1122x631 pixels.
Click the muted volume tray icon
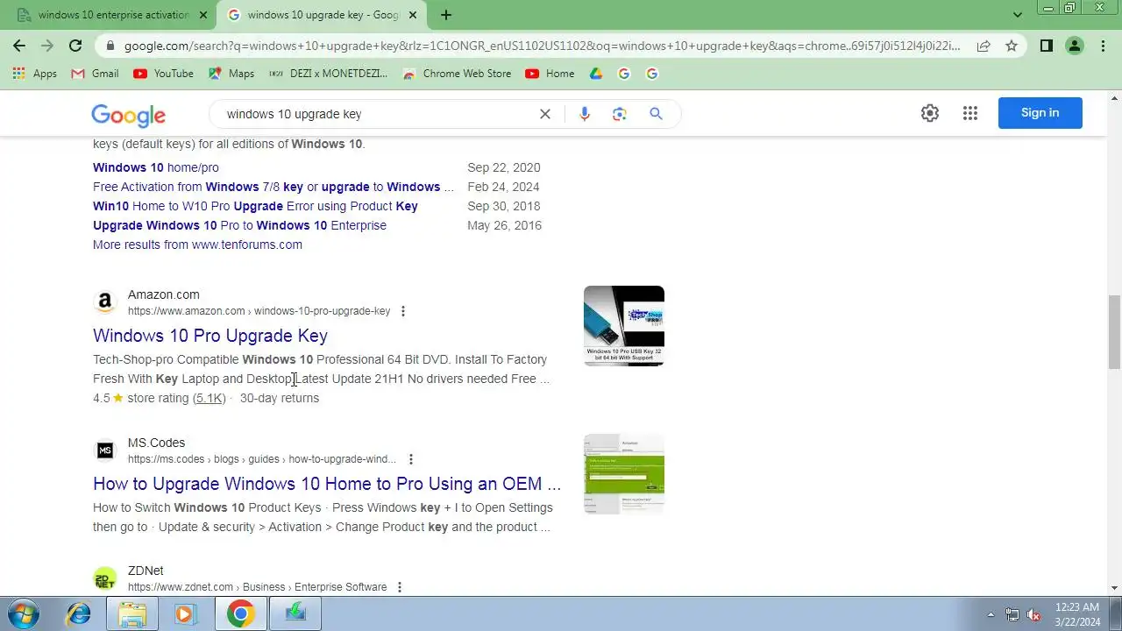(x=1033, y=614)
